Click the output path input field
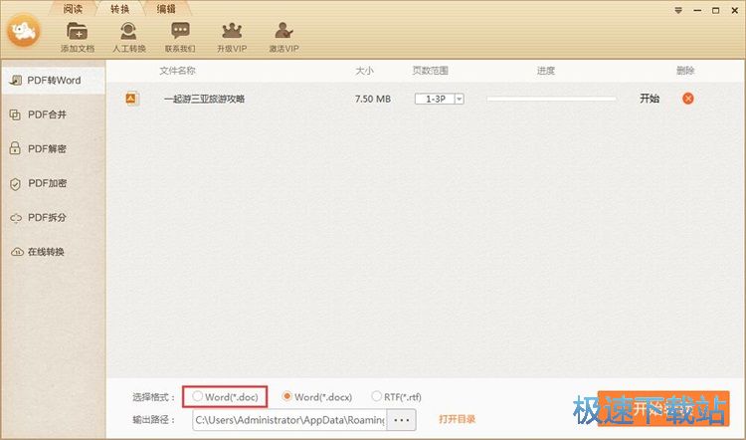 289,420
